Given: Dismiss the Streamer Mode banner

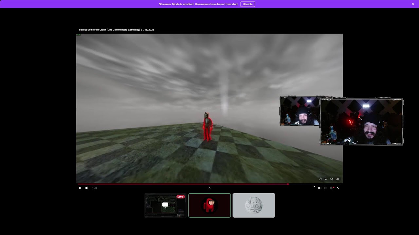Looking at the screenshot, I should tap(413, 4).
